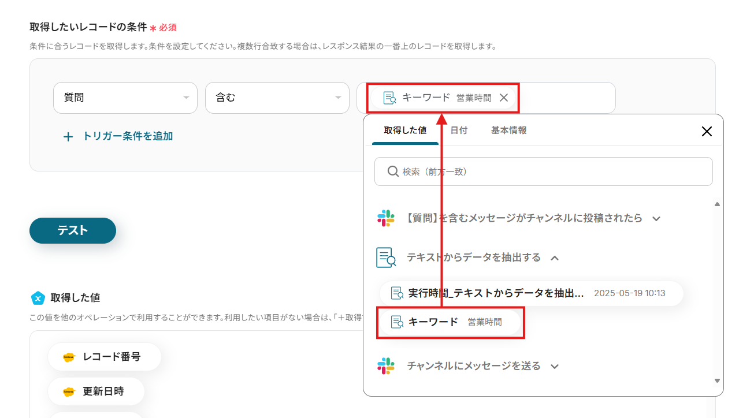Click the 取得したいレコードの条件 heading

[x=88, y=27]
